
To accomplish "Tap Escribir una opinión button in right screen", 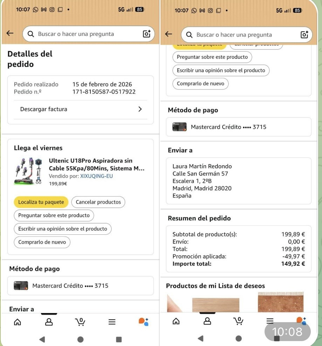I will coord(221,71).
